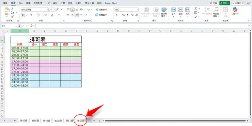Apply comma style icon
The height and width of the screenshot is (126, 252).
pyautogui.click(x=128, y=15)
